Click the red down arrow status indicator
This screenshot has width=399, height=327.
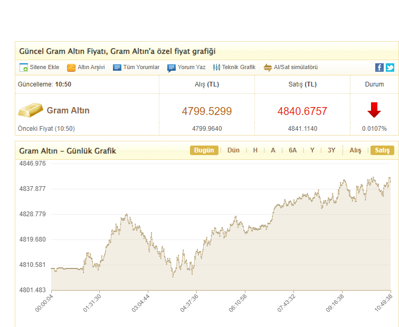[x=374, y=110]
